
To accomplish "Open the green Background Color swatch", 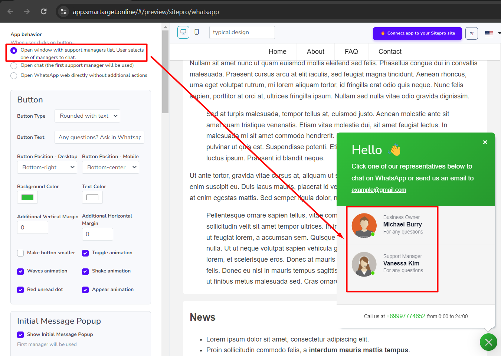I will (27, 197).
